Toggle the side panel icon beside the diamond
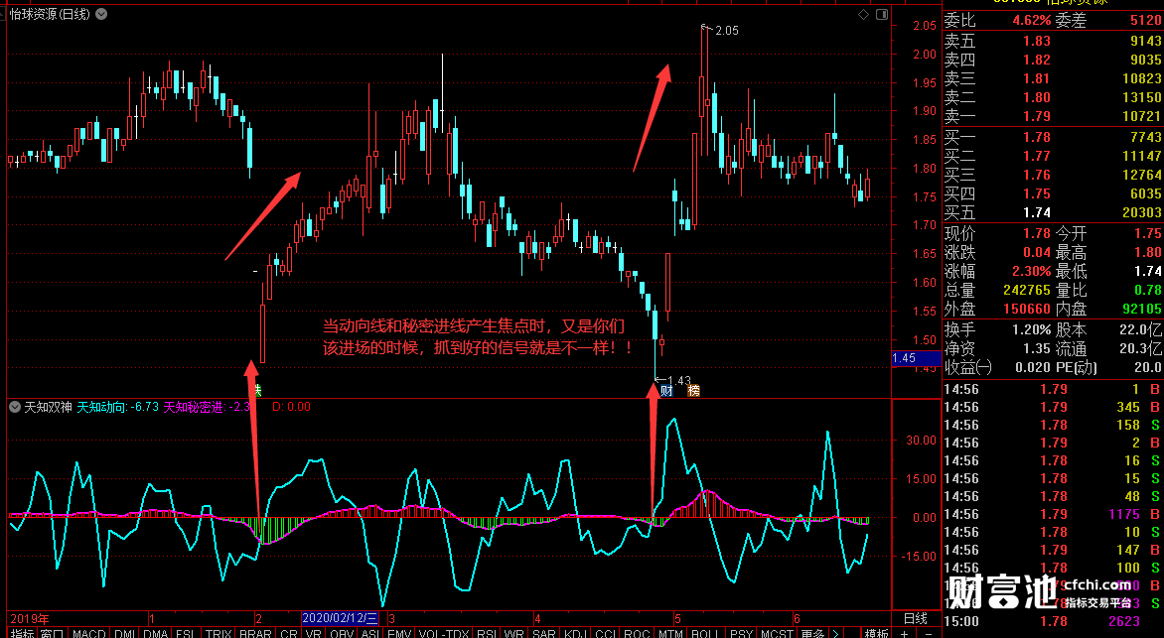 (882, 14)
